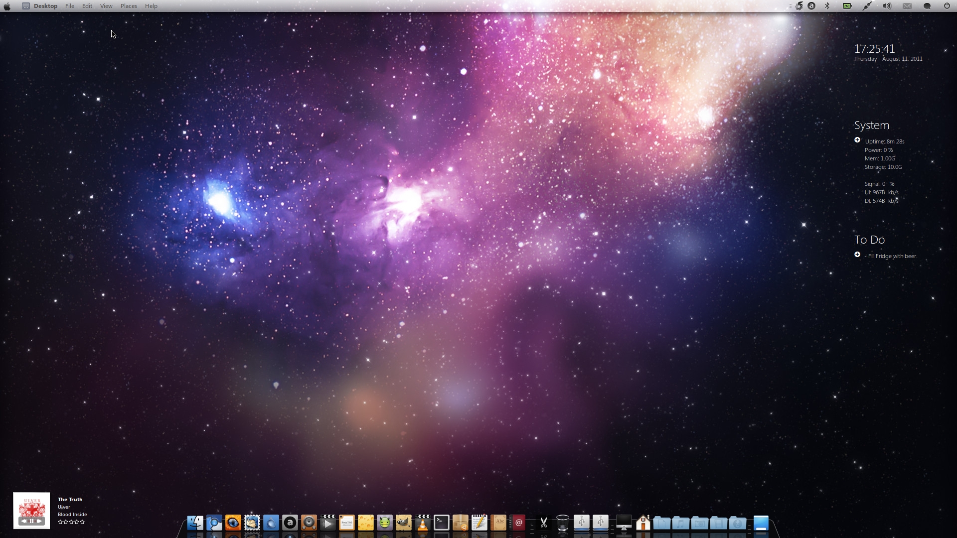Open the Desktop application menu
This screenshot has width=957, height=538.
(x=45, y=6)
